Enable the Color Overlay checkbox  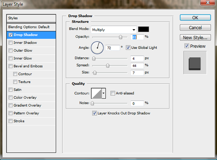(10, 98)
